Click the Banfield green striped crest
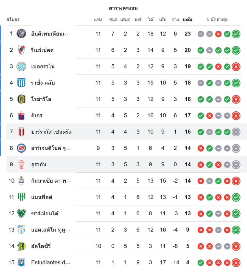The height and width of the screenshot is (275, 247). point(21,197)
